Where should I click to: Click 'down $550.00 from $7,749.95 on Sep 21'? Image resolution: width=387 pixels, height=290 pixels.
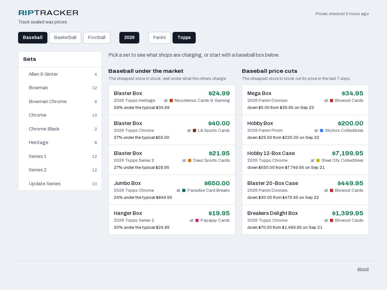[286, 168]
